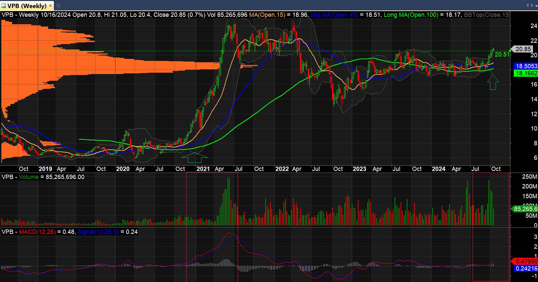Screen dimensions: 538x282
Task: Click the Signal(12,26,9) indicator label
Action: click(x=98, y=232)
